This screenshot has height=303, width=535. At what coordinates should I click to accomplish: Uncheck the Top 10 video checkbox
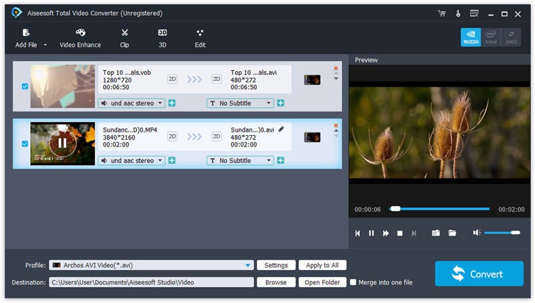point(25,86)
